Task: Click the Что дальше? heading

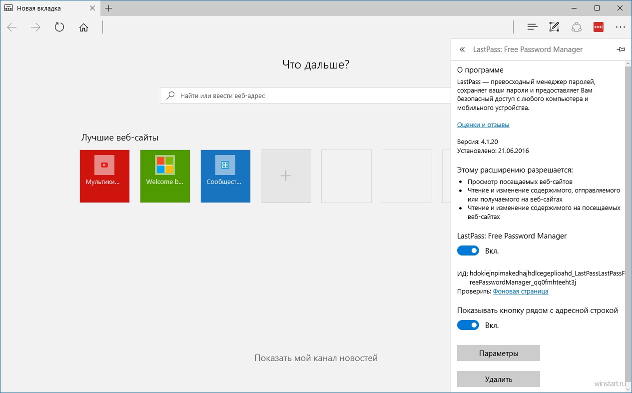Action: 316,64
